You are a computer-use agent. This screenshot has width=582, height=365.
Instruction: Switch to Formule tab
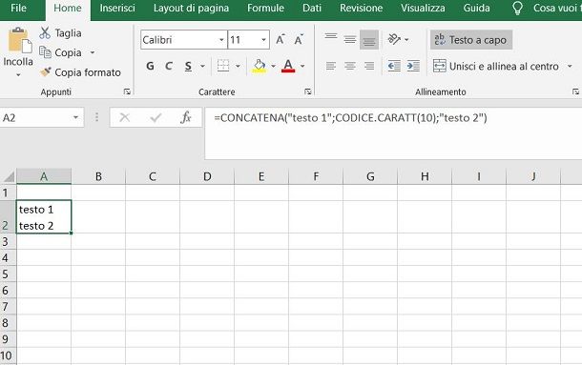[x=265, y=9]
